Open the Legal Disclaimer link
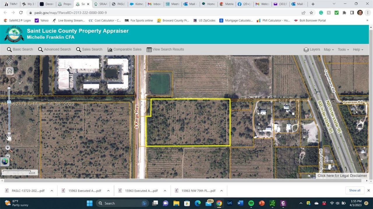 342,176
